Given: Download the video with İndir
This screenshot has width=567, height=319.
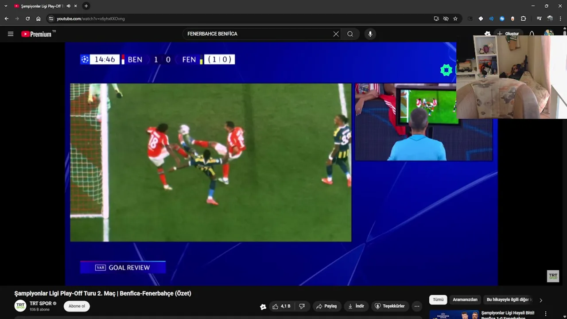Looking at the screenshot, I should 356,306.
